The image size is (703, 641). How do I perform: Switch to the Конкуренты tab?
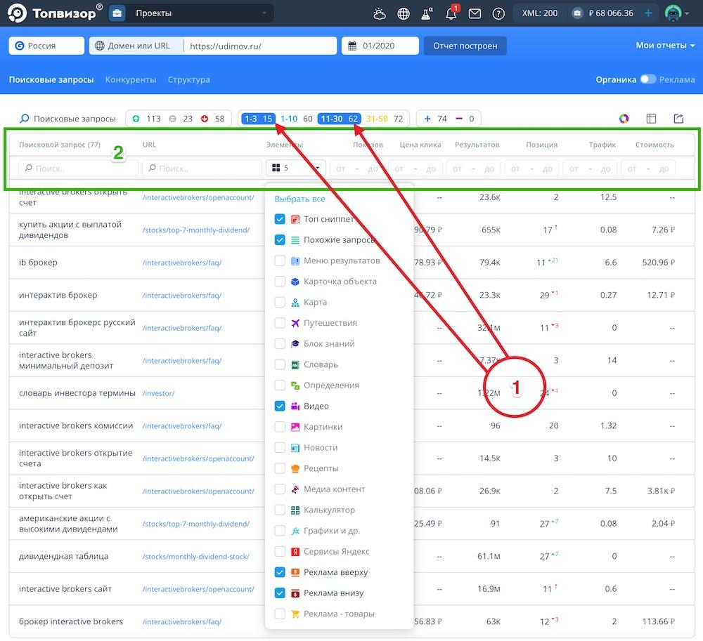point(131,79)
